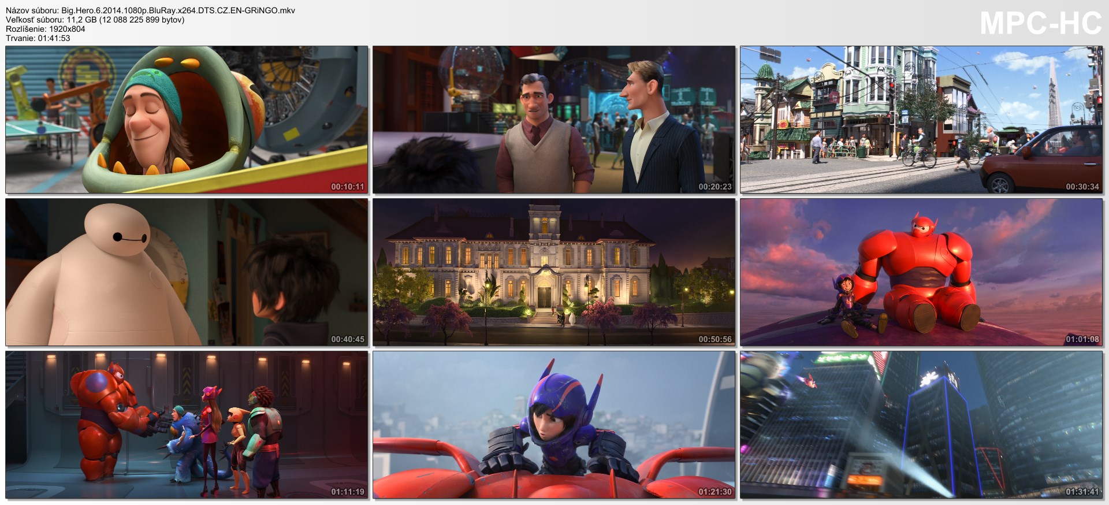Select the thumbnail at 00:10:11
Image resolution: width=1109 pixels, height=505 pixels.
187,120
